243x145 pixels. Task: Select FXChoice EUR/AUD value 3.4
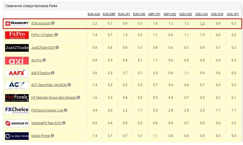pos(95,110)
